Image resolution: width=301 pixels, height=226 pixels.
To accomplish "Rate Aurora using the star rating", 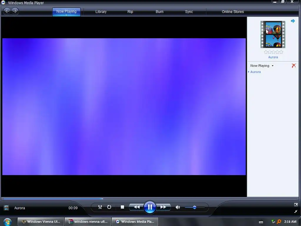I will point(273,52).
